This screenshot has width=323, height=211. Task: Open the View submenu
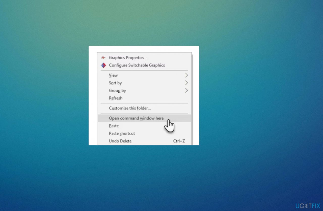click(x=144, y=75)
